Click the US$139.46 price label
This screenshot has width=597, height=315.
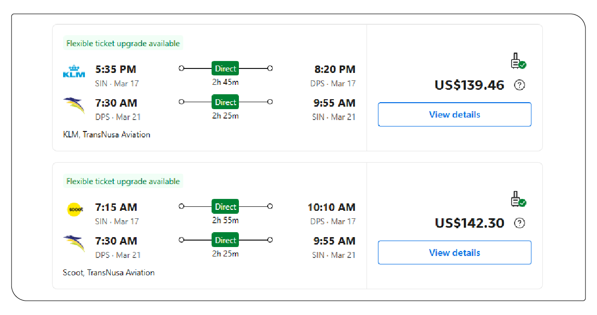pos(469,85)
